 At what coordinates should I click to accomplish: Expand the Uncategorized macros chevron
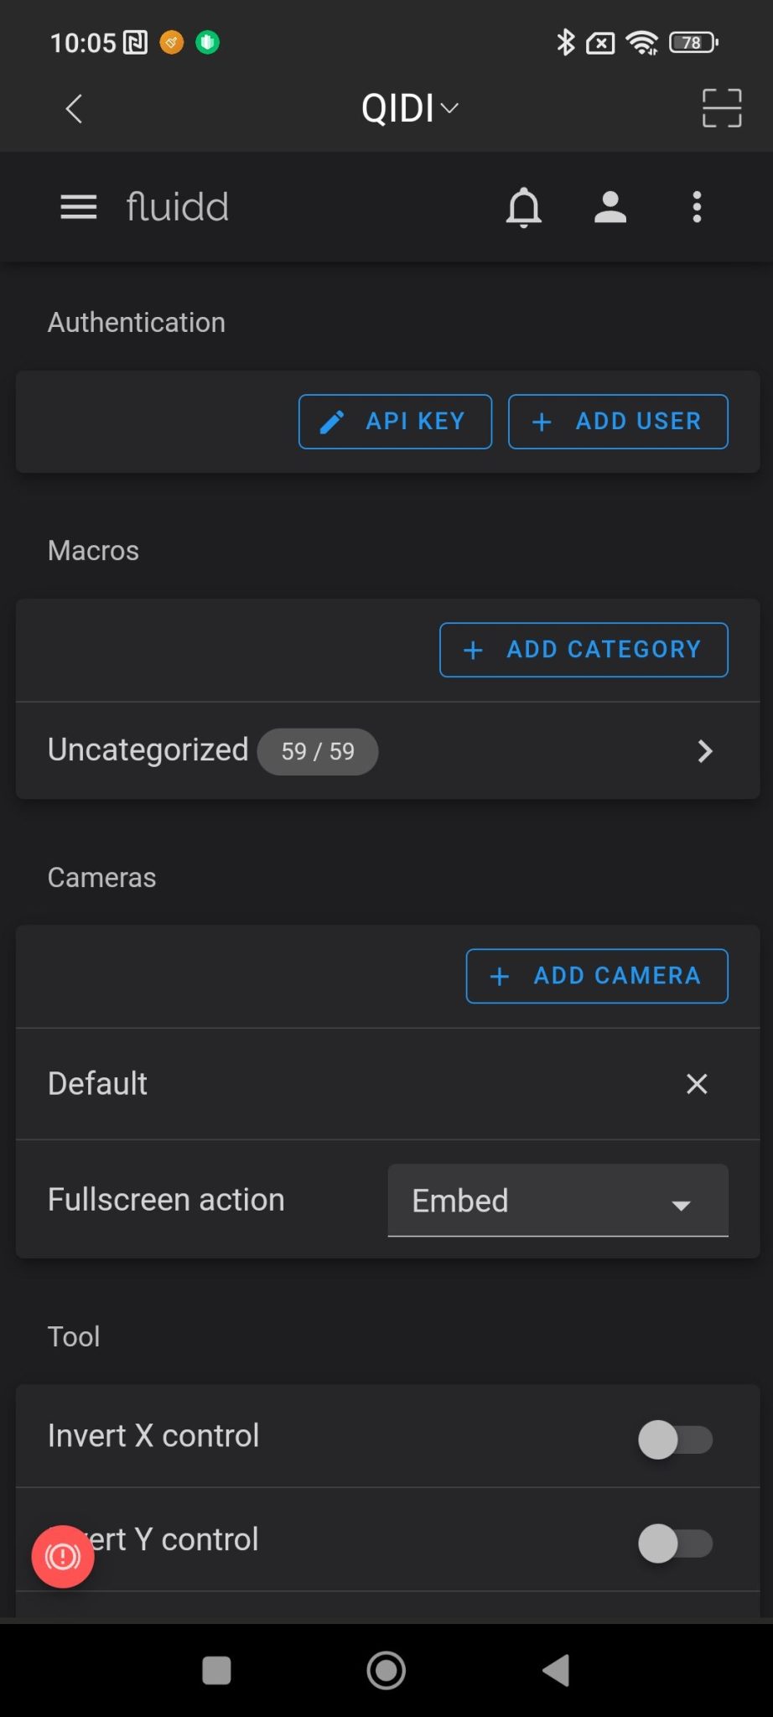[x=705, y=751]
